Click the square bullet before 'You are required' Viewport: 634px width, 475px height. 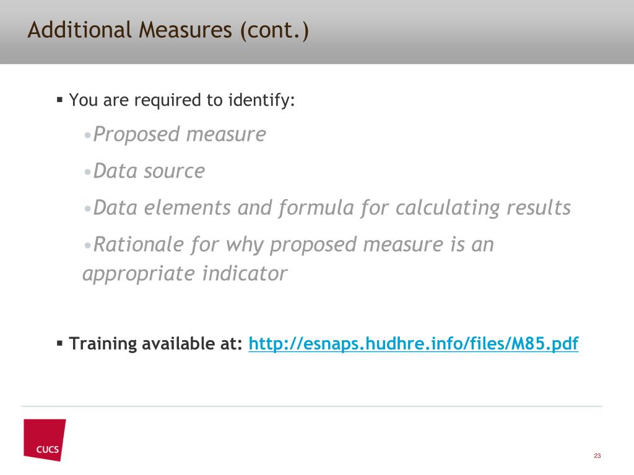60,100
